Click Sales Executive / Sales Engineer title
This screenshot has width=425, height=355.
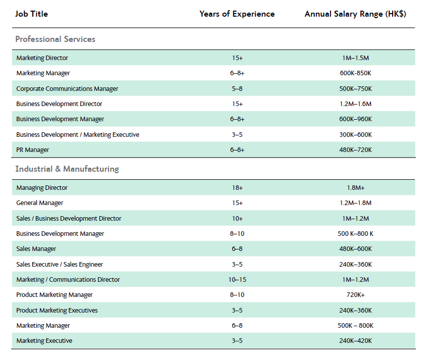(x=60, y=264)
